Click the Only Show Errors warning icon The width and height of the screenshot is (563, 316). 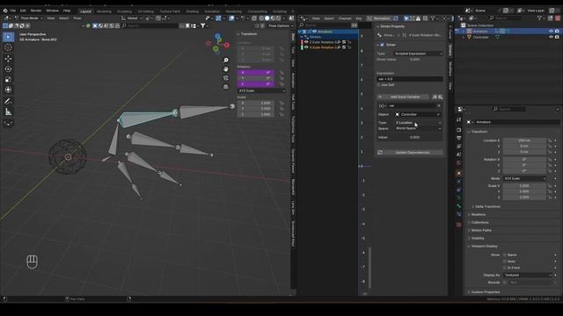[x=419, y=18]
